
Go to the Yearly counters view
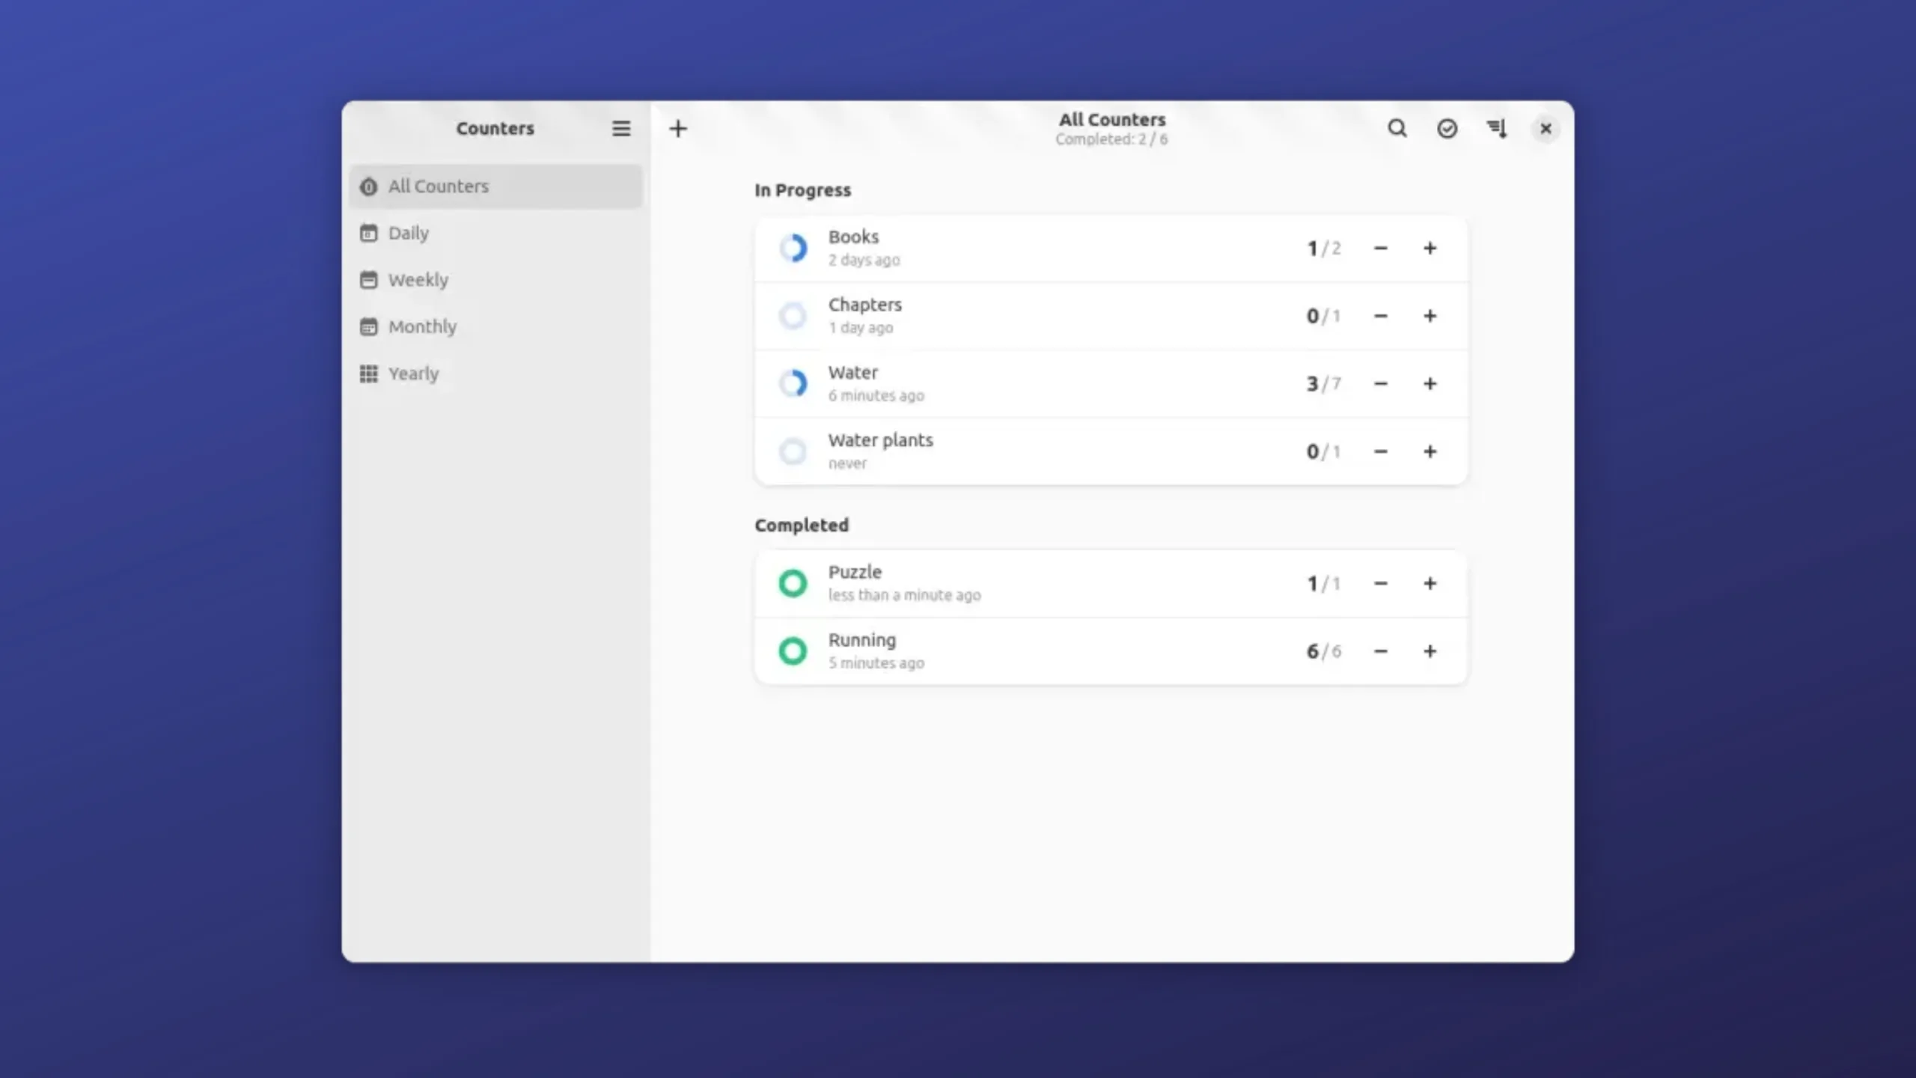[413, 374]
